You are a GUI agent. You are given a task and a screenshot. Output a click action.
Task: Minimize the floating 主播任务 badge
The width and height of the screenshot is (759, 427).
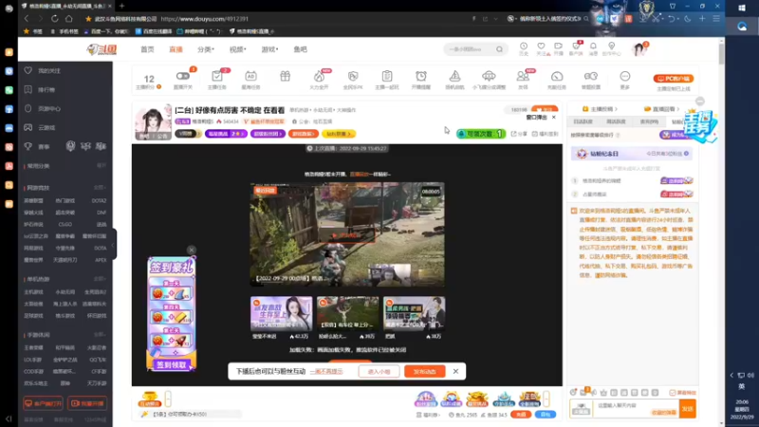pyautogui.click(x=700, y=102)
